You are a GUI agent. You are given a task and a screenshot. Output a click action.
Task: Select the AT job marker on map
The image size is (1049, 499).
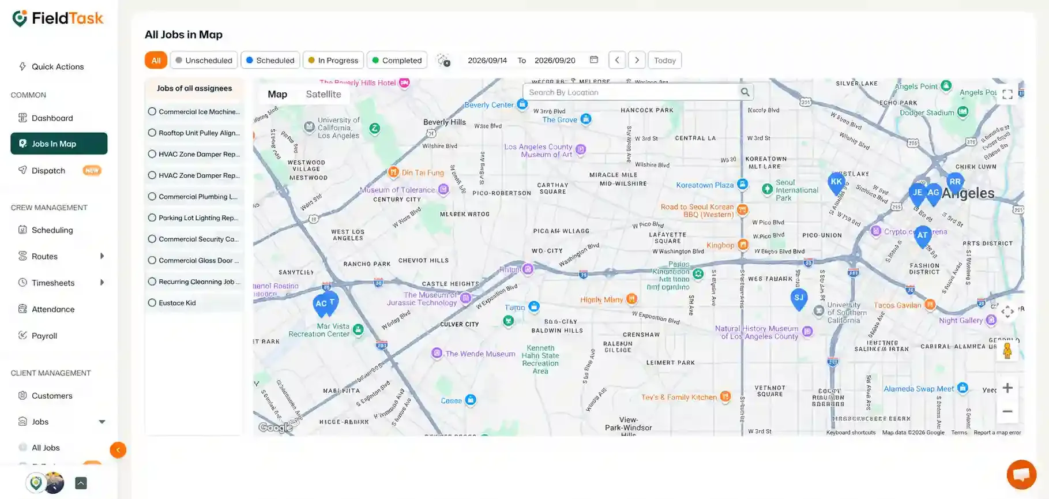923,235
